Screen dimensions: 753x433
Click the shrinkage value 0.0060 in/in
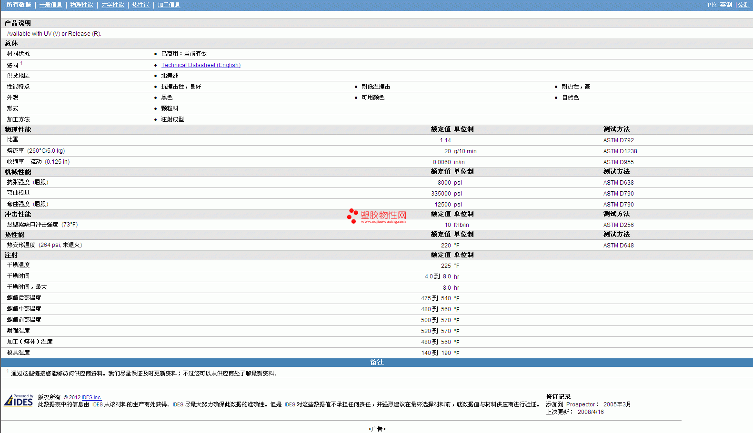(x=449, y=162)
